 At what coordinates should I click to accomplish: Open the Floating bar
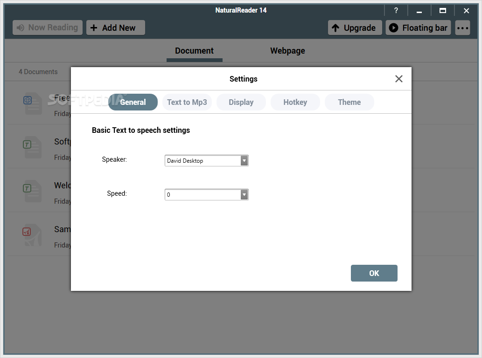[x=418, y=28]
